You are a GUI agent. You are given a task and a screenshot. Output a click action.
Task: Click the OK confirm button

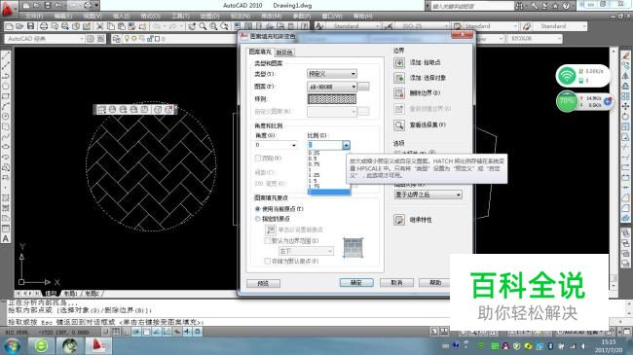356,283
